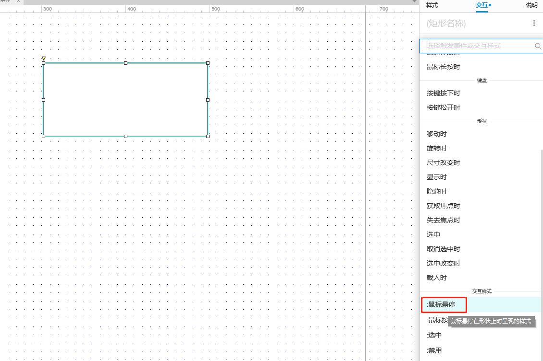Select the 鼠标长按时 event
This screenshot has width=543, height=361.
point(443,67)
